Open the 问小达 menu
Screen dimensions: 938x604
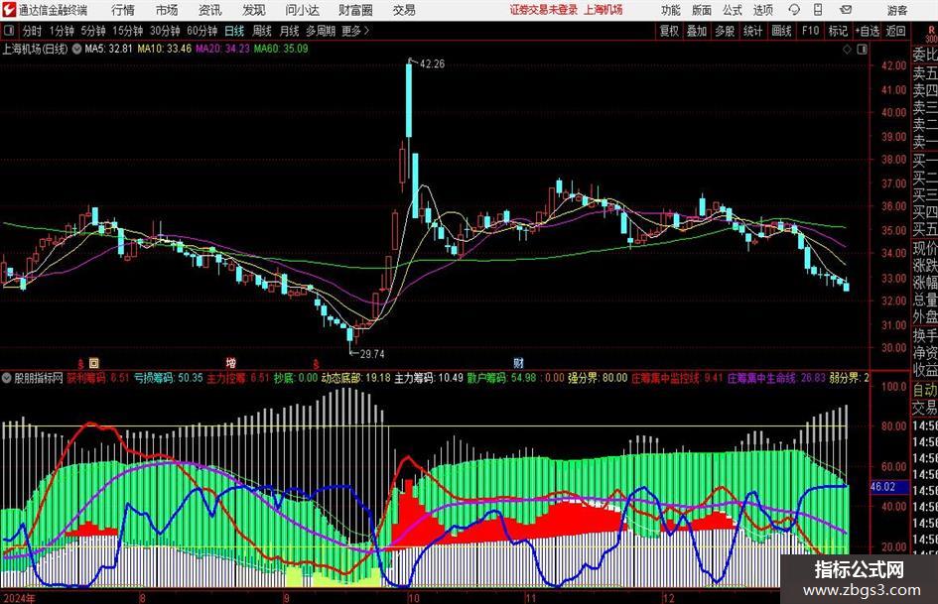302,10
